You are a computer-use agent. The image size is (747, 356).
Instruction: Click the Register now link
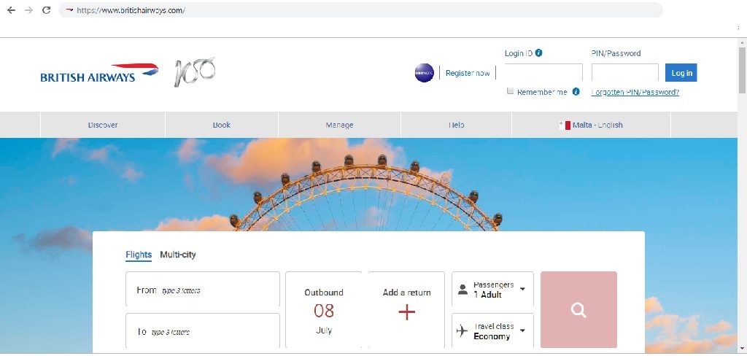(468, 73)
